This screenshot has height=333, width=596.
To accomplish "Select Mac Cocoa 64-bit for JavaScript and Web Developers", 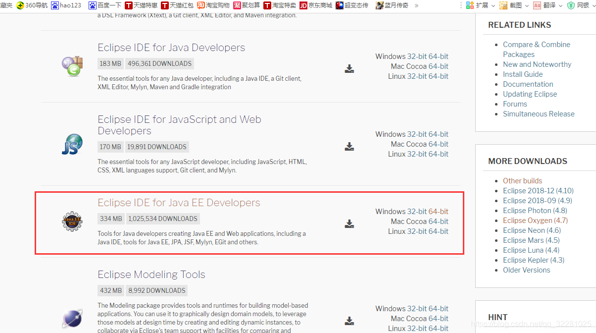I will point(439,144).
